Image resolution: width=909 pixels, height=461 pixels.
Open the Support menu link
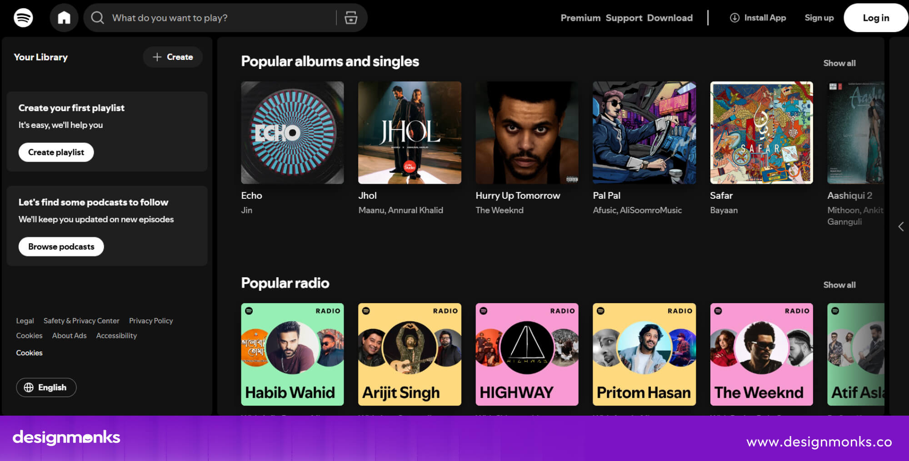[x=624, y=18]
